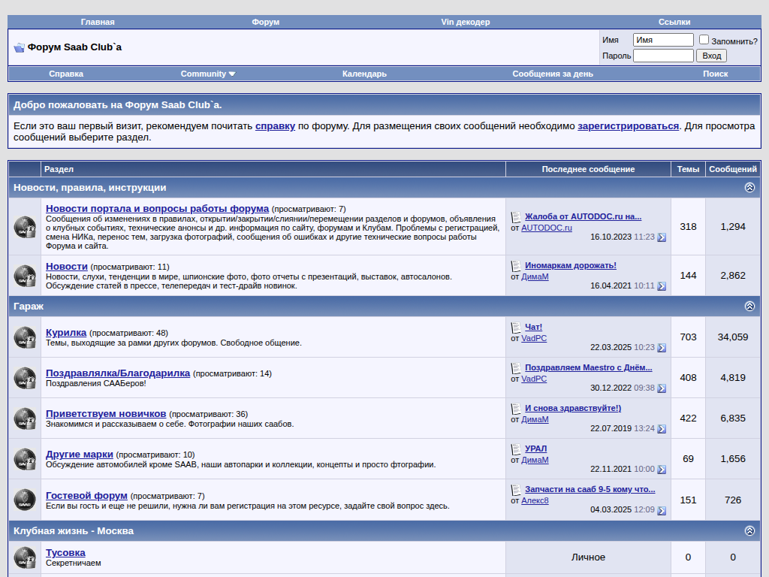Click the post icon next to Иномаркам дорожать!
Screen dimensions: 769x577
click(x=516, y=266)
